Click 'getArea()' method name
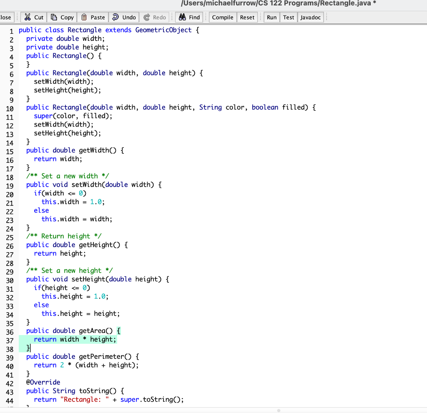Viewport: 427px width, 413px height. pos(95,331)
